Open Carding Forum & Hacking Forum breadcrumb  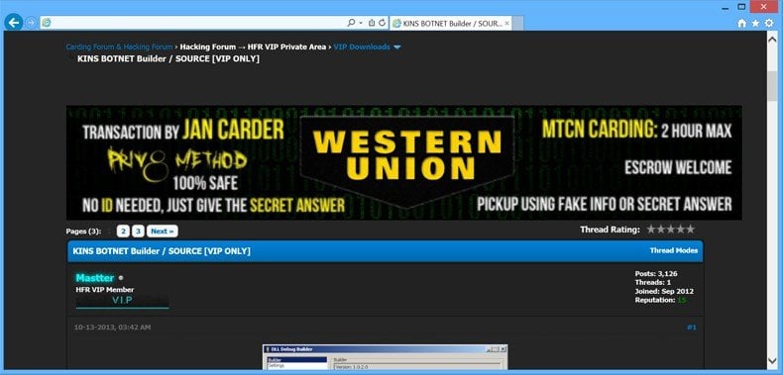tap(119, 47)
